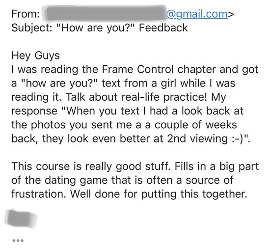Screen dimensions: 270x251
Task: Click the blurred sender address in From field
Action: (105, 14)
